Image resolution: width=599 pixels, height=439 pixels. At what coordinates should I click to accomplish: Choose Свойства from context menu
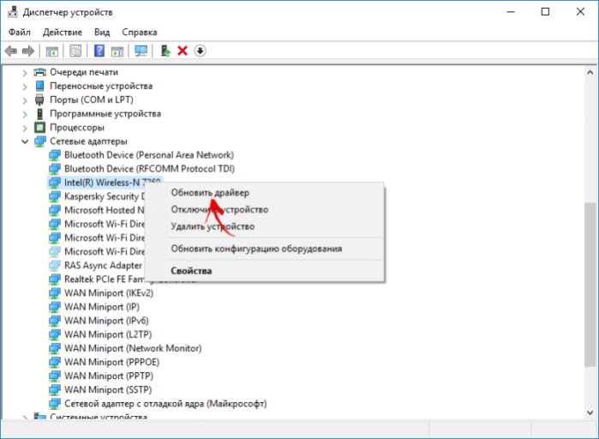click(264, 271)
